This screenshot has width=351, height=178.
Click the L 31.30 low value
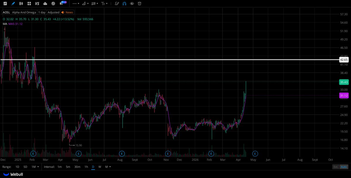click(33, 19)
